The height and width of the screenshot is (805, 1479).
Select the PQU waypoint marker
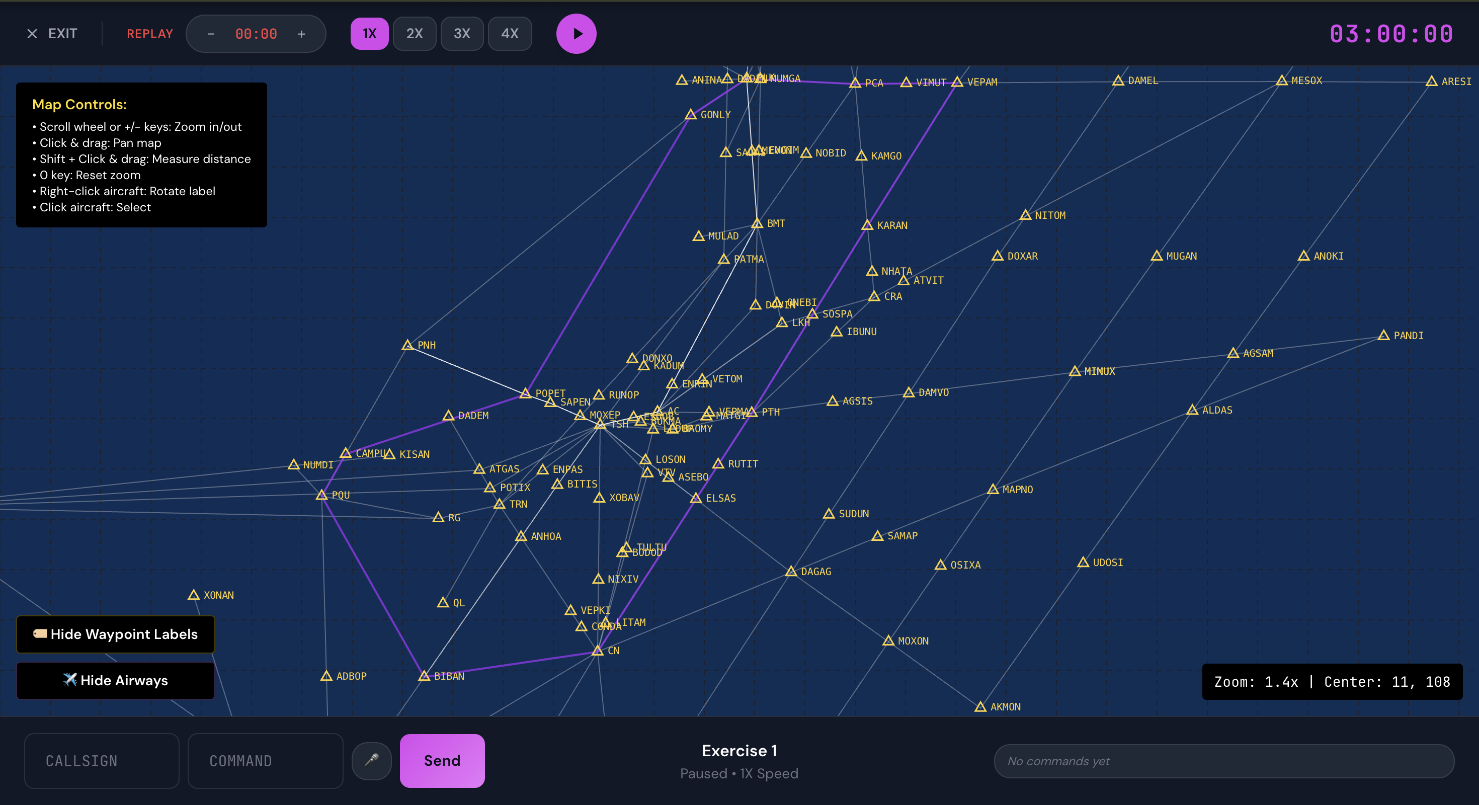tap(322, 495)
